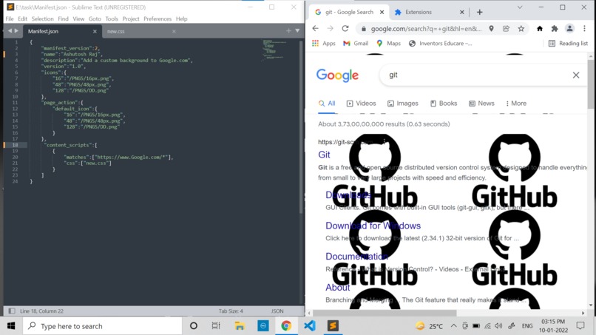Click the Chrome address bar URL
Screen dimensions: 596x335
[426, 29]
